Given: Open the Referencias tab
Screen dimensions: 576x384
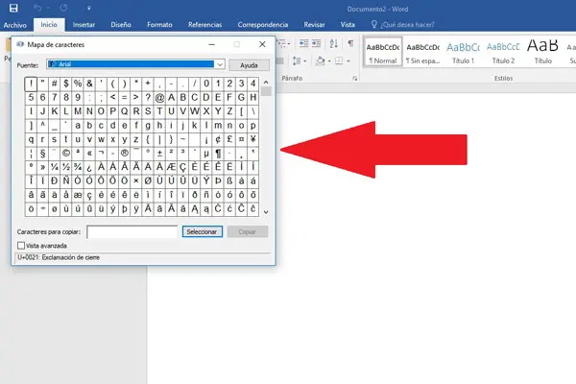Looking at the screenshot, I should coord(205,25).
